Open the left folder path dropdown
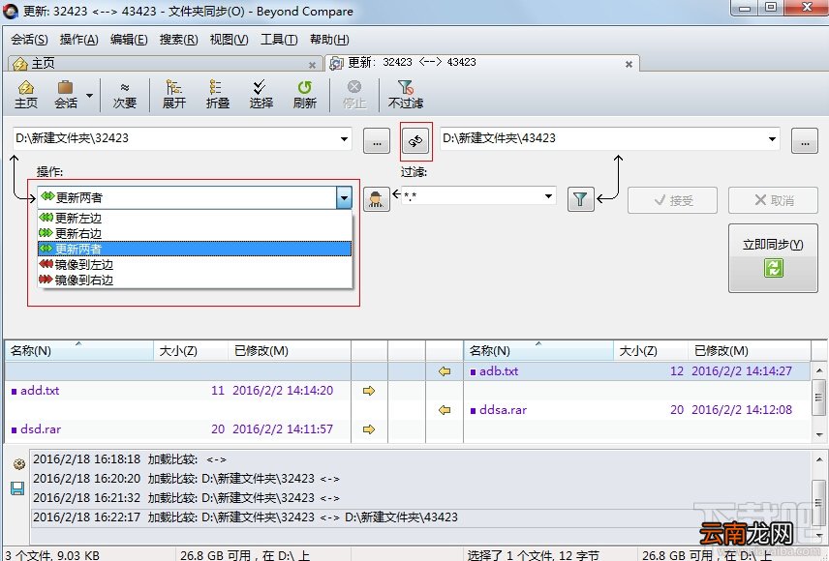 pyautogui.click(x=344, y=139)
